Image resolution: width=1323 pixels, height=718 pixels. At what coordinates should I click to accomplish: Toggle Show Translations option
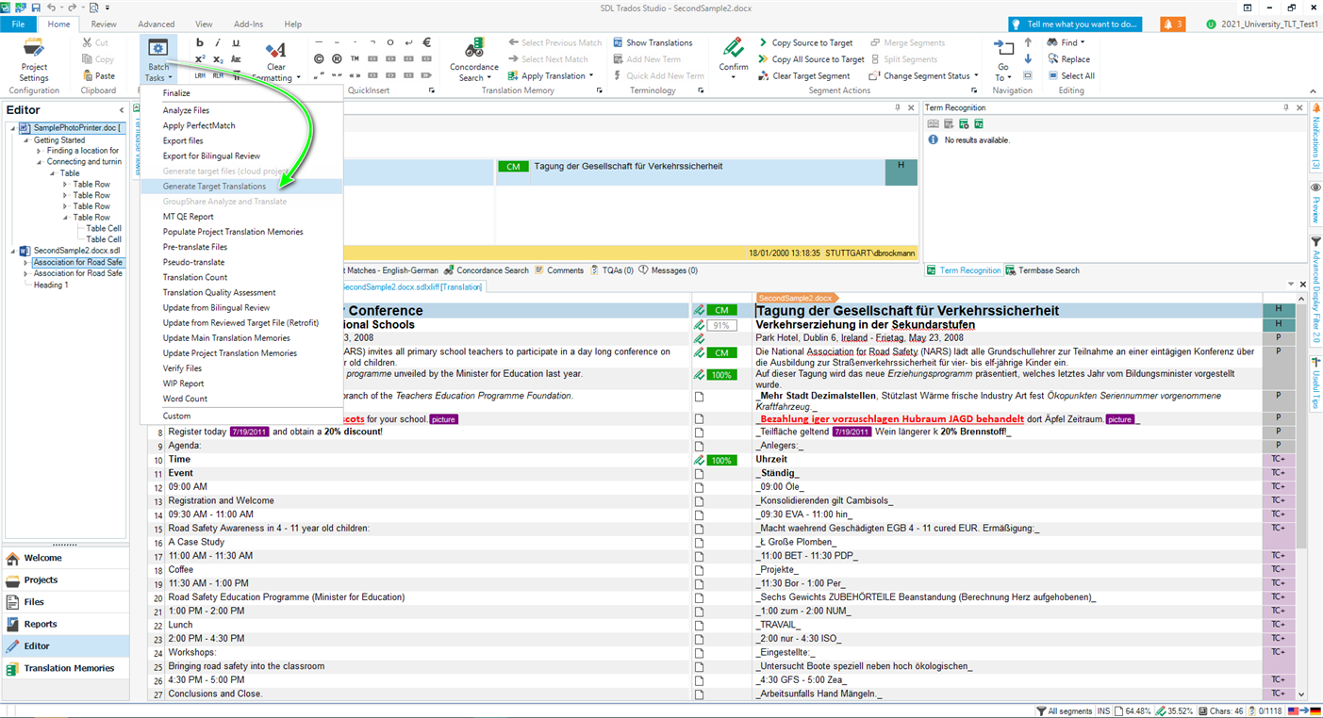tap(618, 42)
